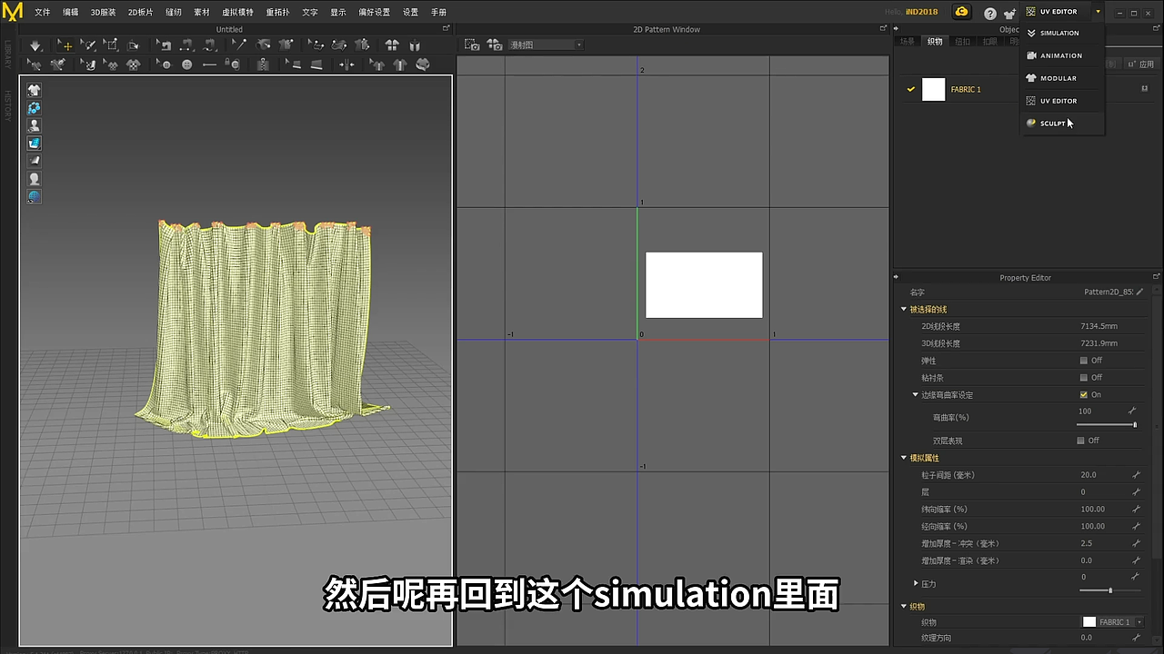Choose SIMULATION from the open mode menu
Screen dimensions: 1164x654
point(1061,33)
